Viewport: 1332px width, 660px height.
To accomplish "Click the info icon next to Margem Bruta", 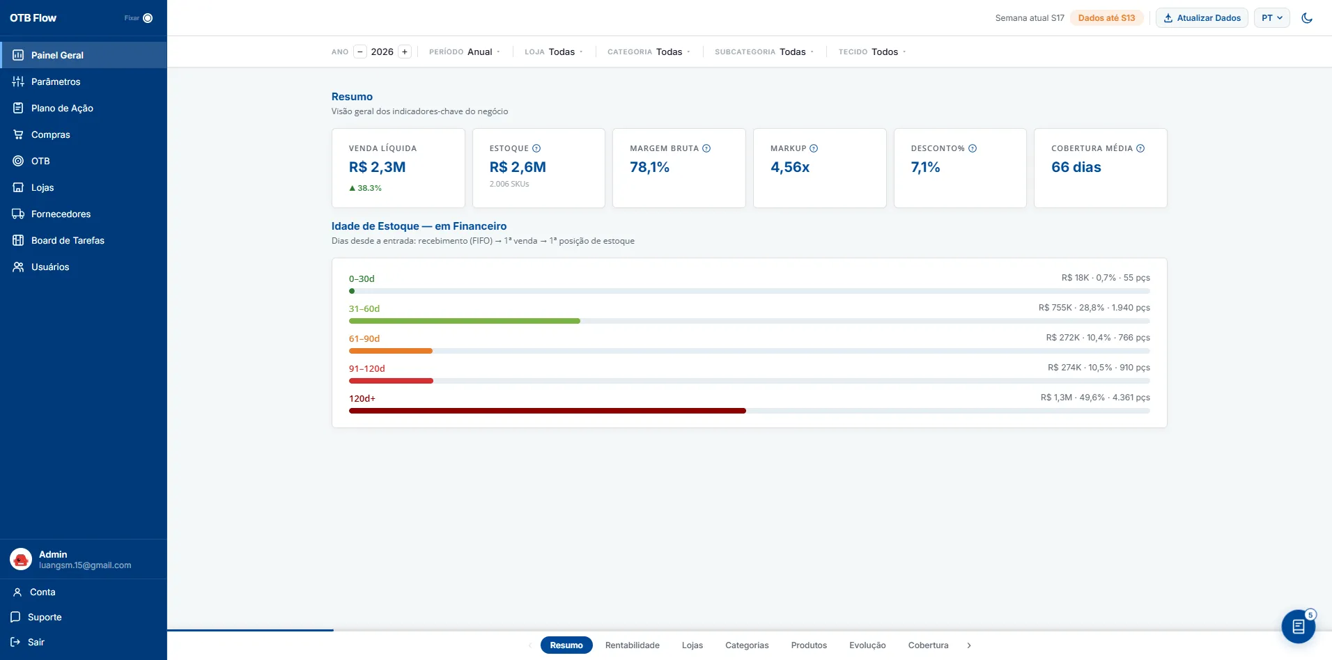I will (x=706, y=148).
